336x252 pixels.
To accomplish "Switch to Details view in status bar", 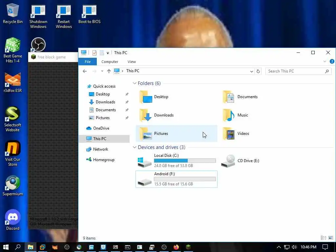I will 323,238.
